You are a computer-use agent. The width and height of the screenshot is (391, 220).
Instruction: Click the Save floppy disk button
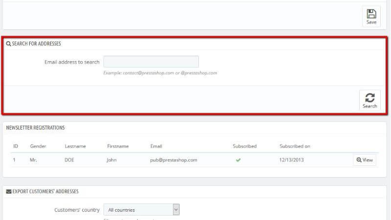(371, 17)
